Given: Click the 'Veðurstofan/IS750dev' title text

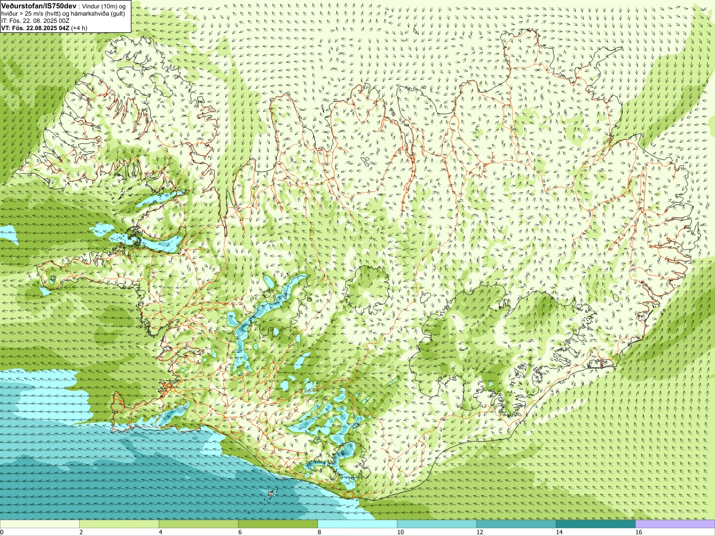Looking at the screenshot, I should click(39, 6).
